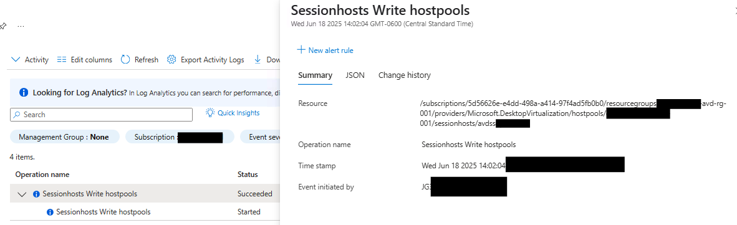Click the pin icon at top left

point(2,26)
